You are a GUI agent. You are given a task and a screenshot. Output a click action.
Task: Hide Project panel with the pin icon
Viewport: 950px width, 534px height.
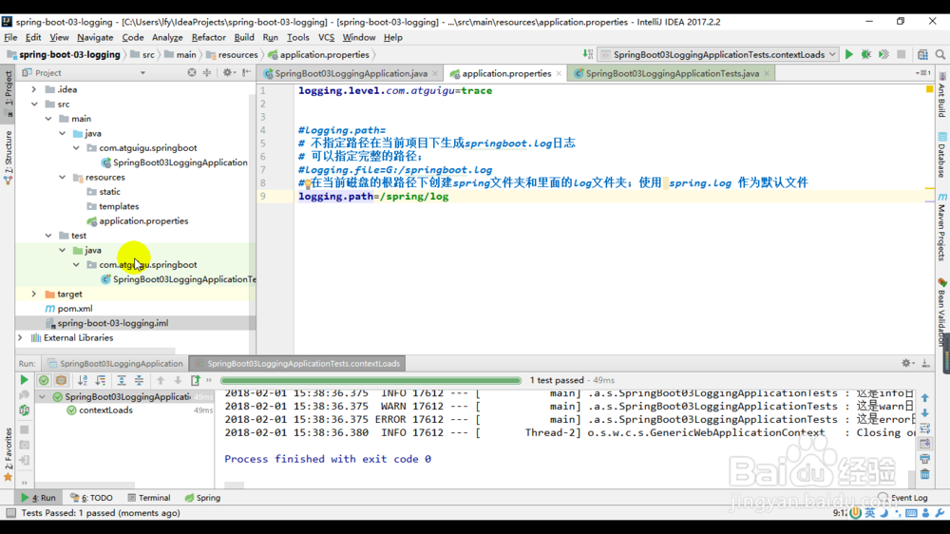[x=247, y=73]
